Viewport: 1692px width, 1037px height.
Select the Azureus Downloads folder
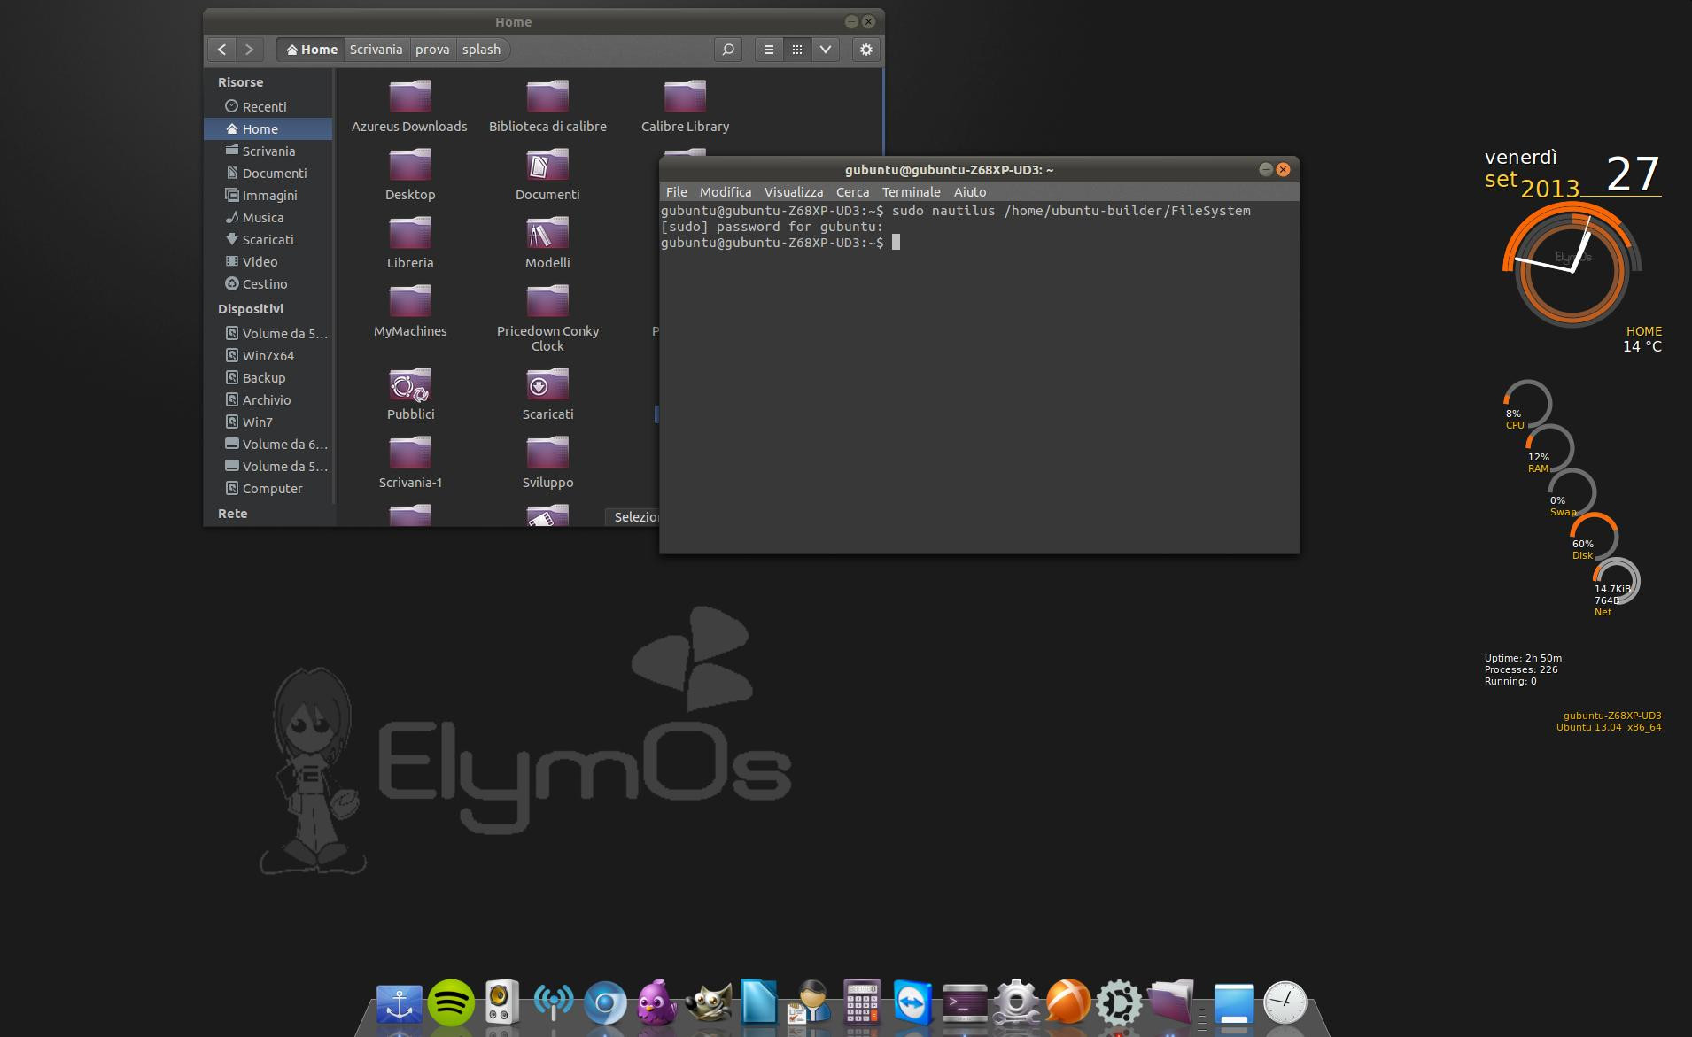click(409, 106)
